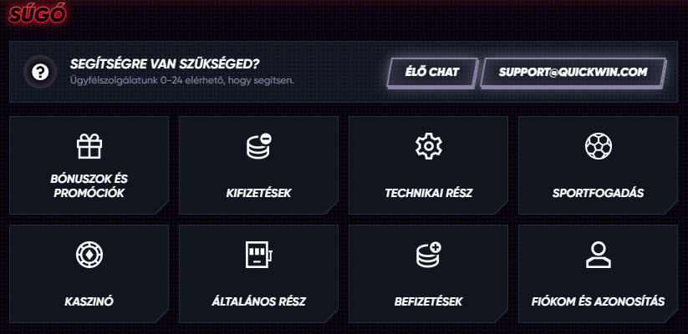Choose the Befizetések label text

point(428,301)
